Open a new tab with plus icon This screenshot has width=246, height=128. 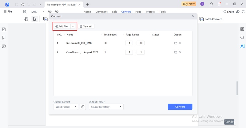pos(87,5)
